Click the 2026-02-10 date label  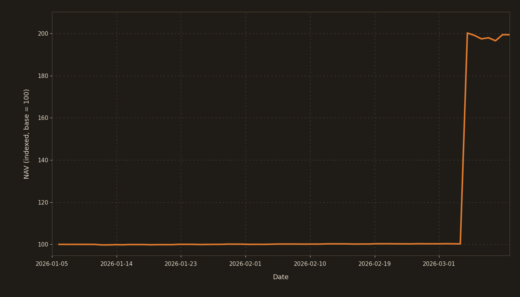(x=310, y=264)
